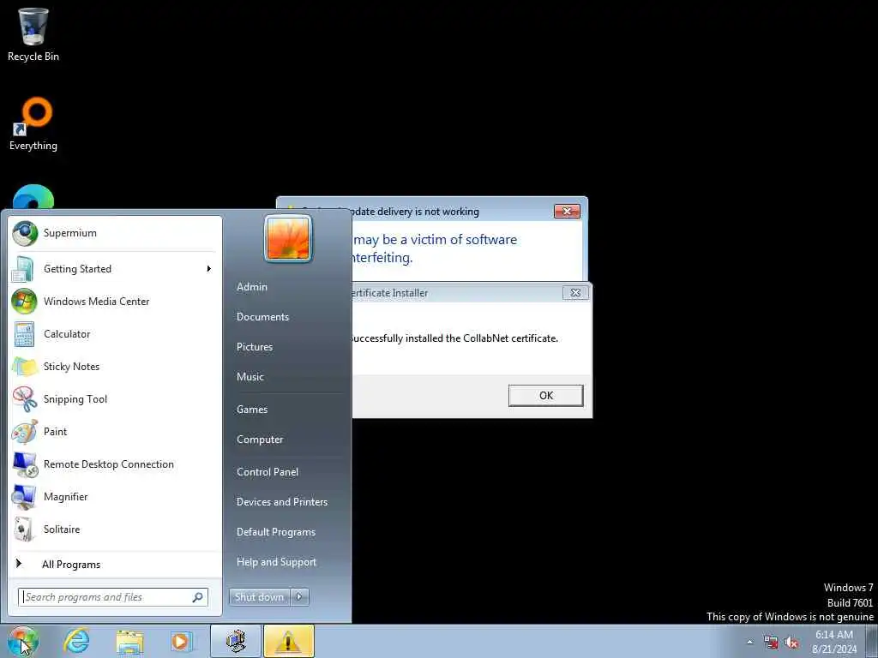Open Documents from the Start menu
Screen dimensions: 878x658
click(262, 317)
